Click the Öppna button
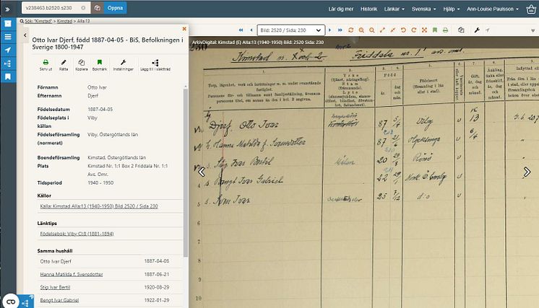The image size is (539, 308). click(115, 8)
